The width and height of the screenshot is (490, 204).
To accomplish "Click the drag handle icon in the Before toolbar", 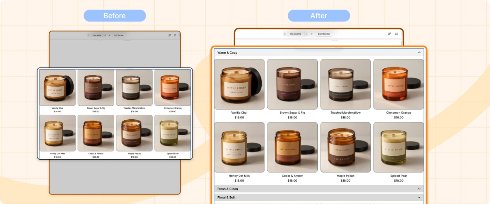I will [88, 35].
